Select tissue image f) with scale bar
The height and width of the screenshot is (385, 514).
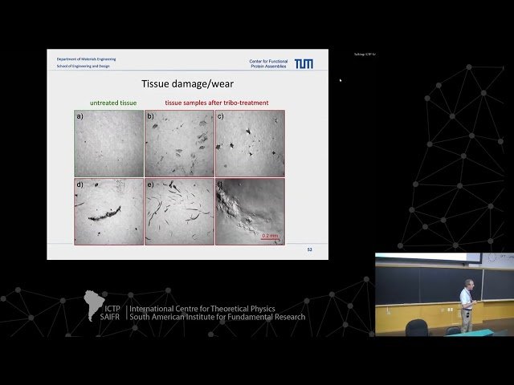point(250,211)
